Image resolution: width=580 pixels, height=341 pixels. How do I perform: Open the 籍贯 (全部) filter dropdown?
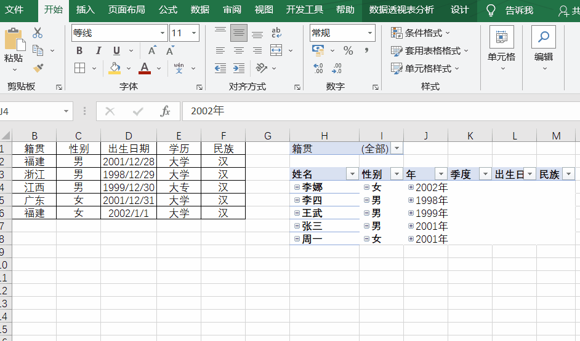[x=397, y=148]
